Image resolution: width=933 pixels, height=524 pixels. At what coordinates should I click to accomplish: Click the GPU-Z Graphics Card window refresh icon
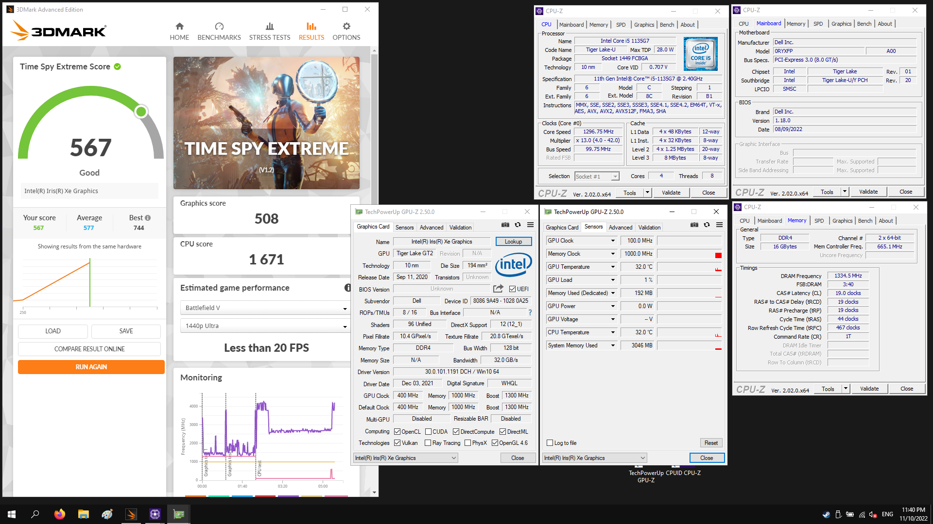(518, 225)
